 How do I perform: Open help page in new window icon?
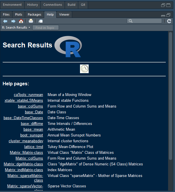[x=40, y=21]
